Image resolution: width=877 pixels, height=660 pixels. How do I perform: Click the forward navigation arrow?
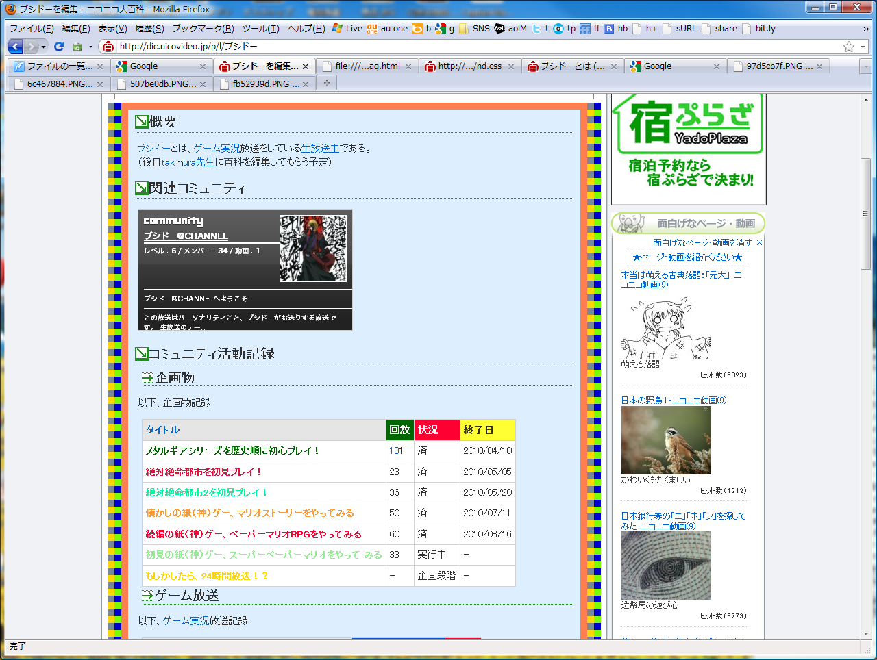[32, 47]
